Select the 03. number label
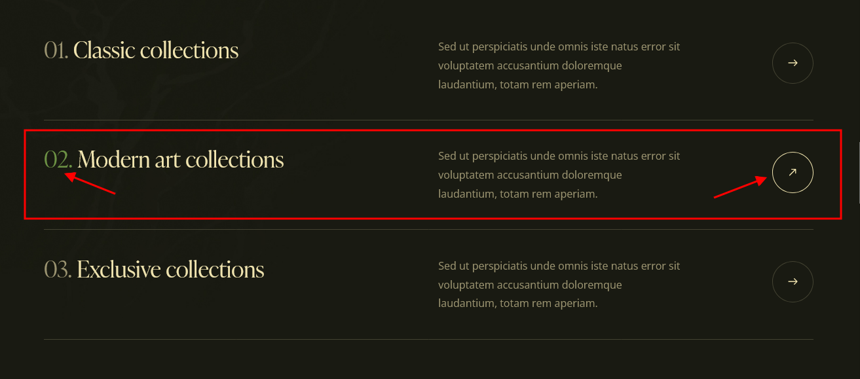 tap(58, 269)
